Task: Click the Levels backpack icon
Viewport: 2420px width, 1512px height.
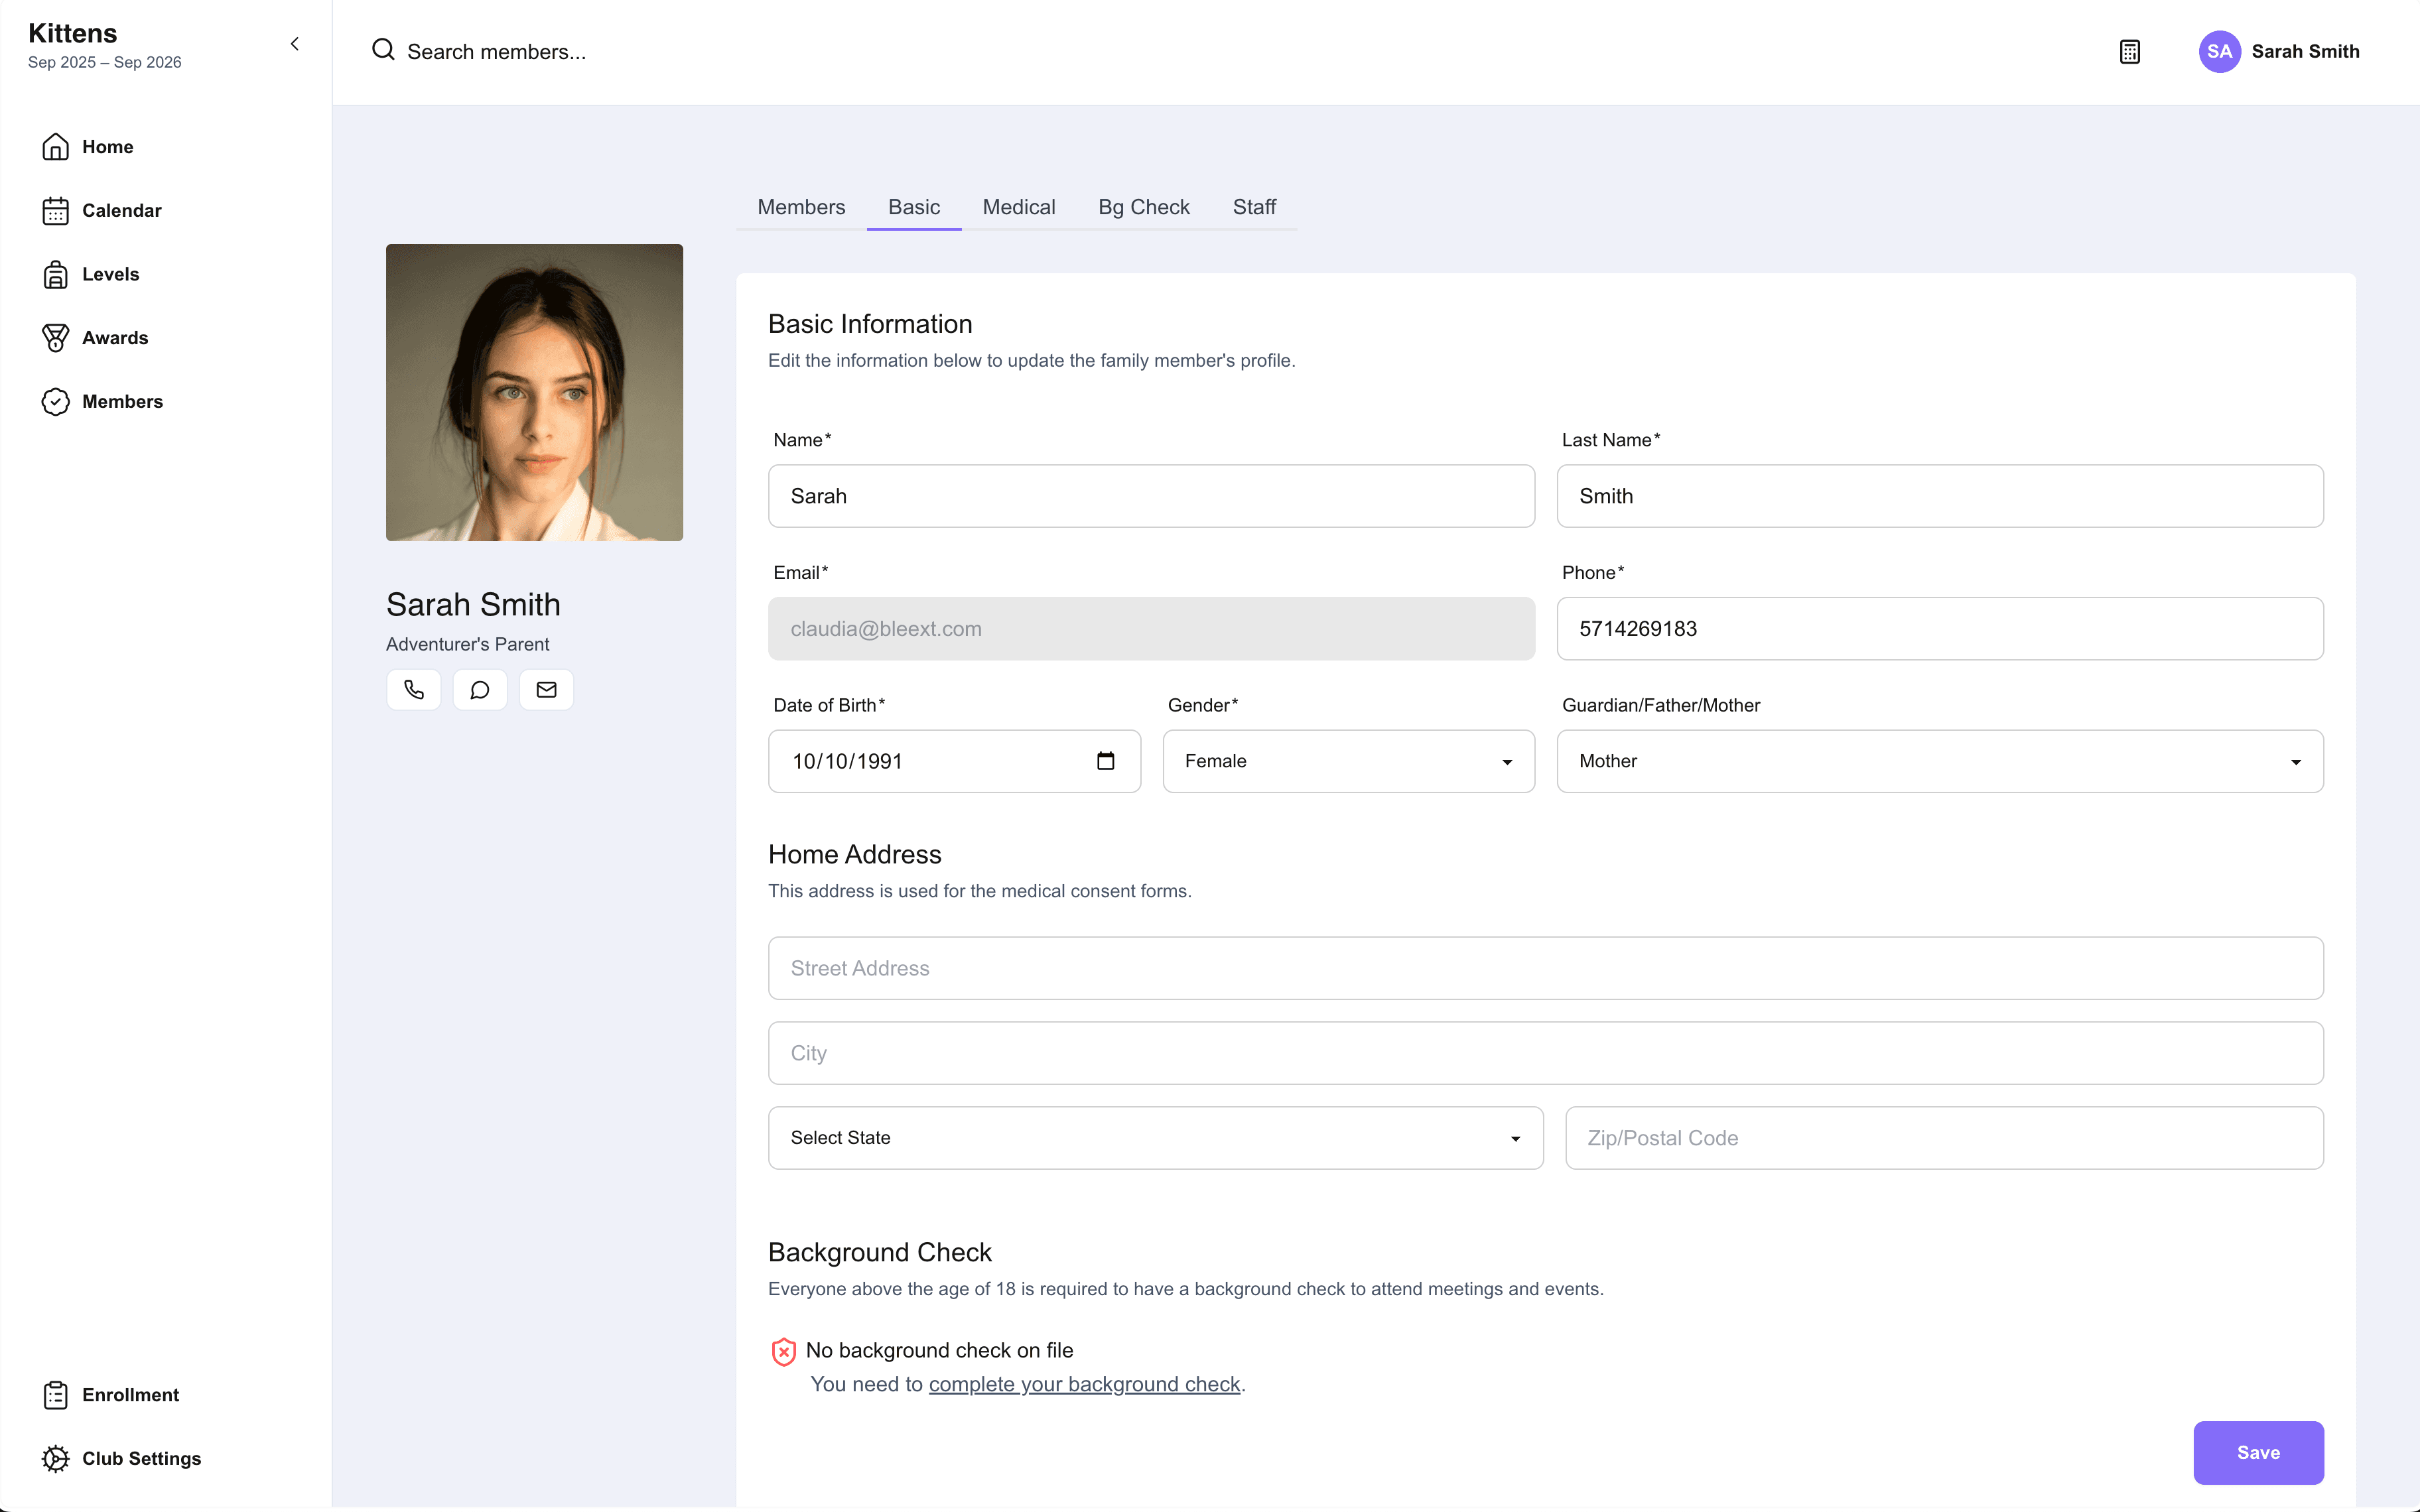Action: (x=56, y=274)
